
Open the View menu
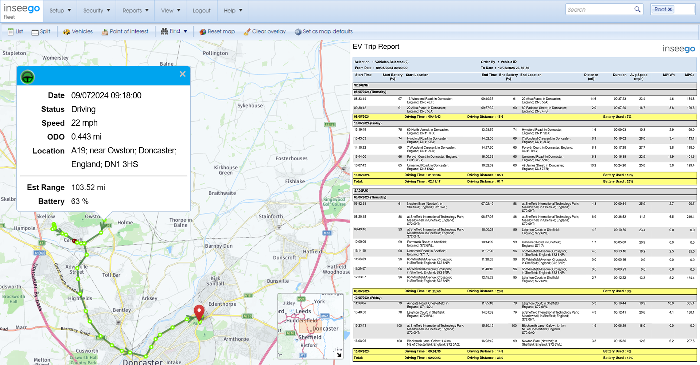click(170, 11)
